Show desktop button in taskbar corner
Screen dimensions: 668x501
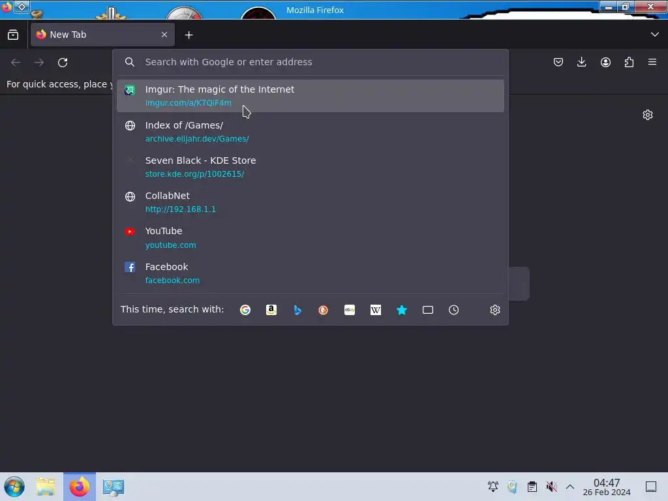pyautogui.click(x=651, y=487)
